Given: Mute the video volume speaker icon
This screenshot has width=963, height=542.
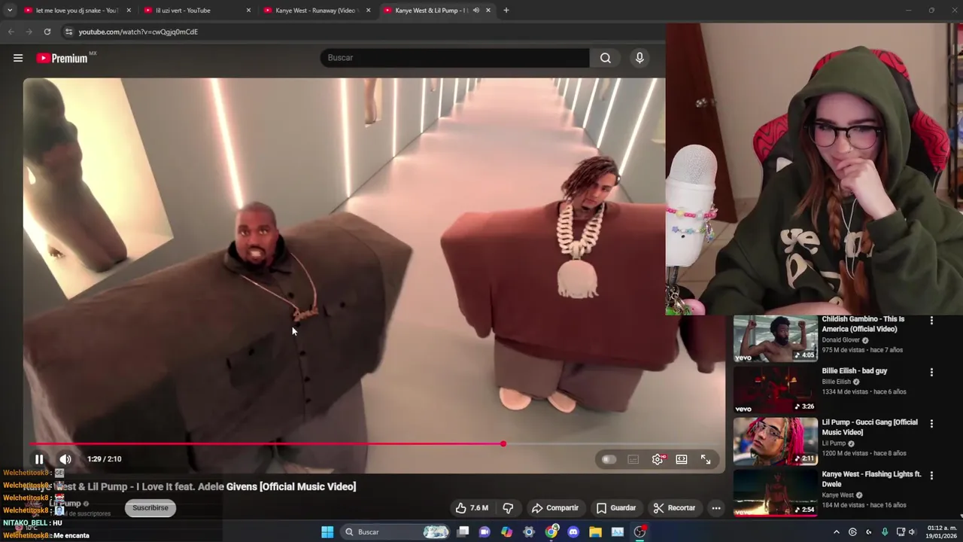Looking at the screenshot, I should (x=65, y=459).
